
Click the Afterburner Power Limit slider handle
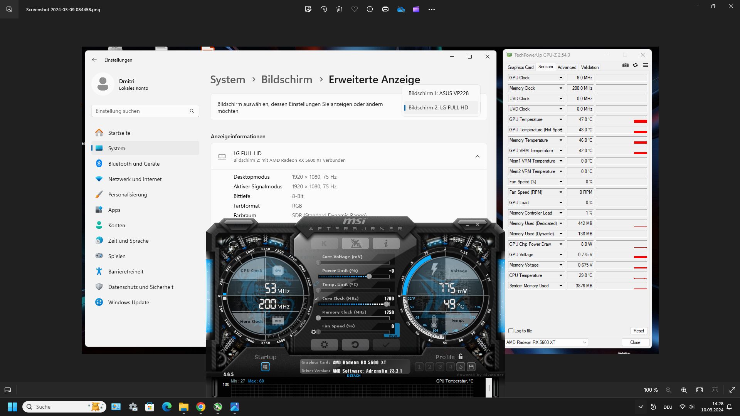click(x=369, y=277)
